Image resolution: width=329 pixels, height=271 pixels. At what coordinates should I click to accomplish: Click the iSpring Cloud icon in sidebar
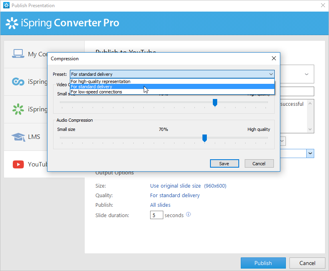18,81
